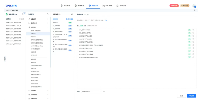Click the blue type badge beside variable Q1

pyautogui.click(x=70, y=26)
